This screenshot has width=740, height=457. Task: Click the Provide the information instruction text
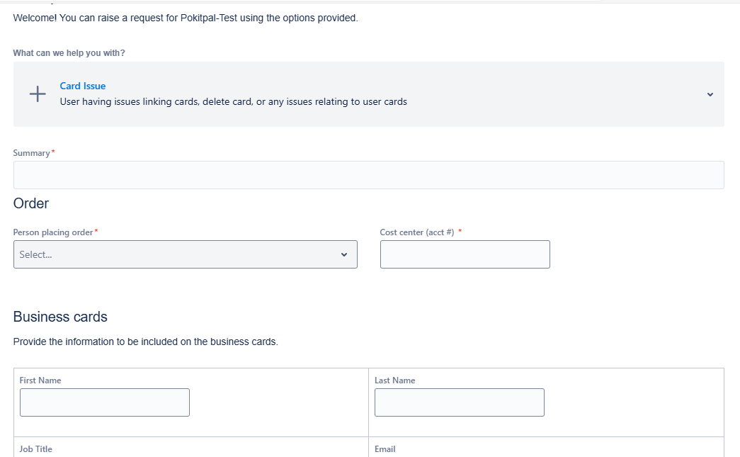pos(146,342)
